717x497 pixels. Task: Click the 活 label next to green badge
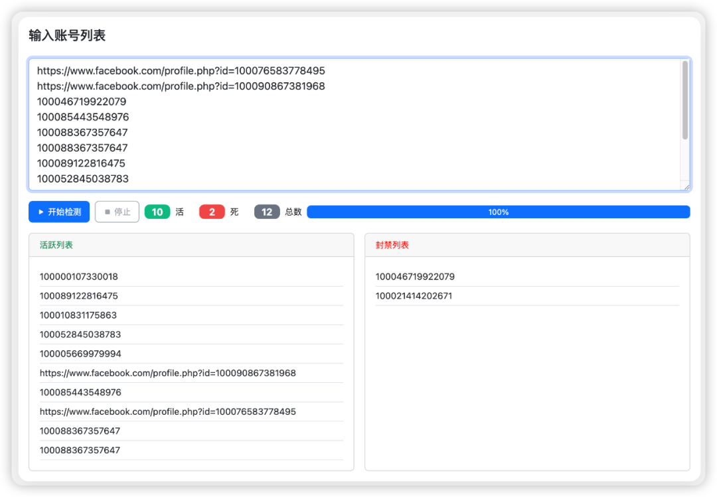coord(180,212)
